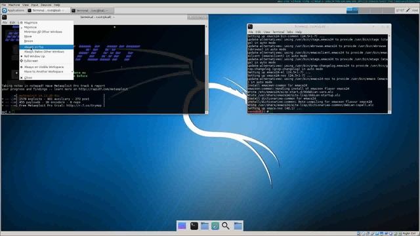Choose Fullscreen from the window menu
This screenshot has height=236, width=420.
(47, 61)
